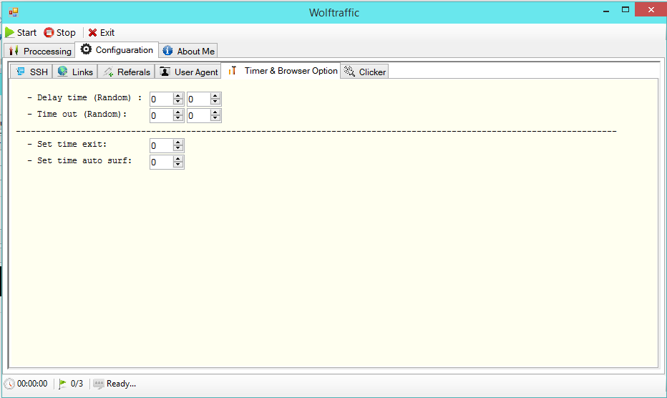Click the About Me info icon
The width and height of the screenshot is (667, 398).
point(167,51)
